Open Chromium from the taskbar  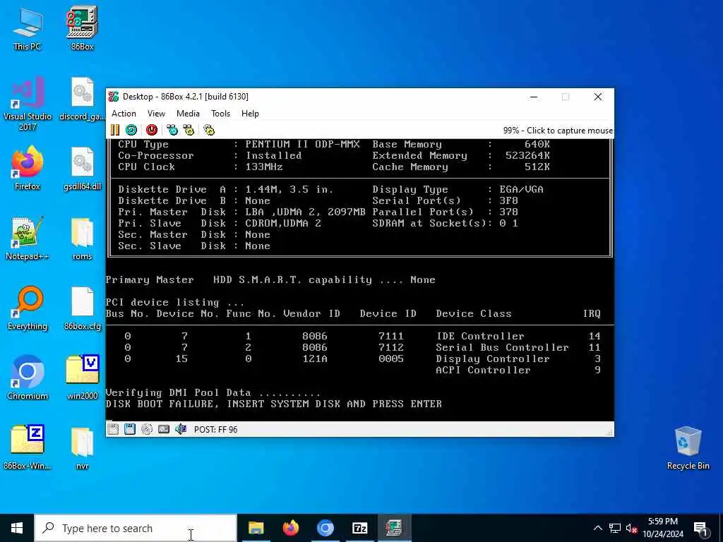point(325,528)
